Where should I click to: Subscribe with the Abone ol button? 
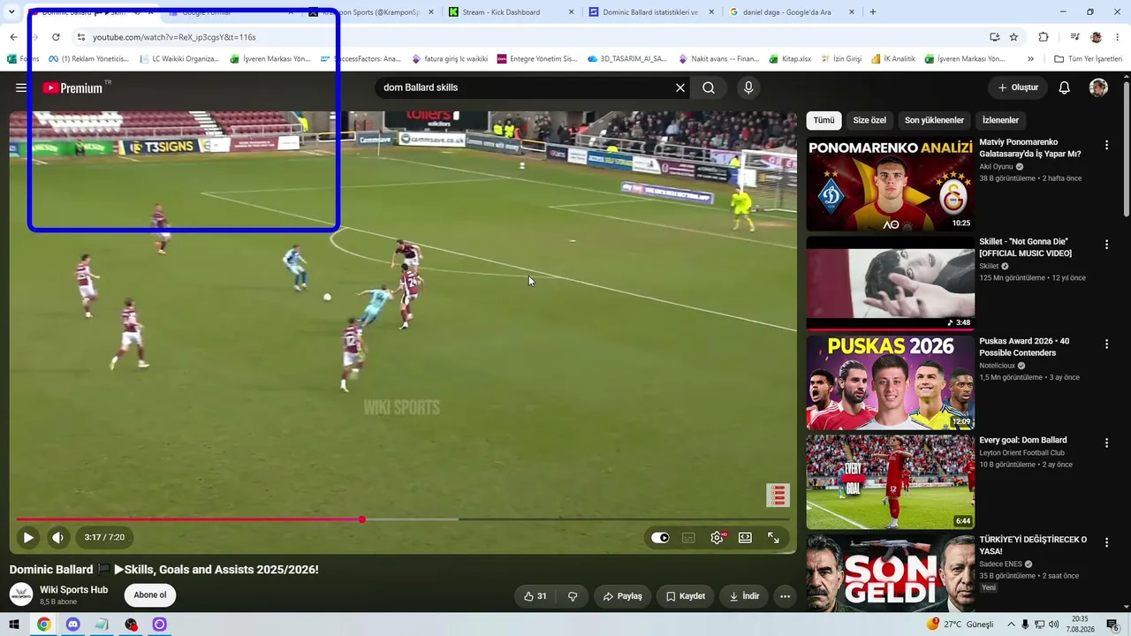pos(150,595)
